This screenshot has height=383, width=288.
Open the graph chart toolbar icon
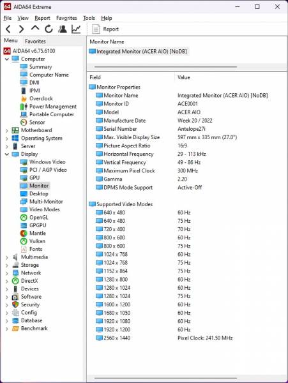[x=76, y=29]
